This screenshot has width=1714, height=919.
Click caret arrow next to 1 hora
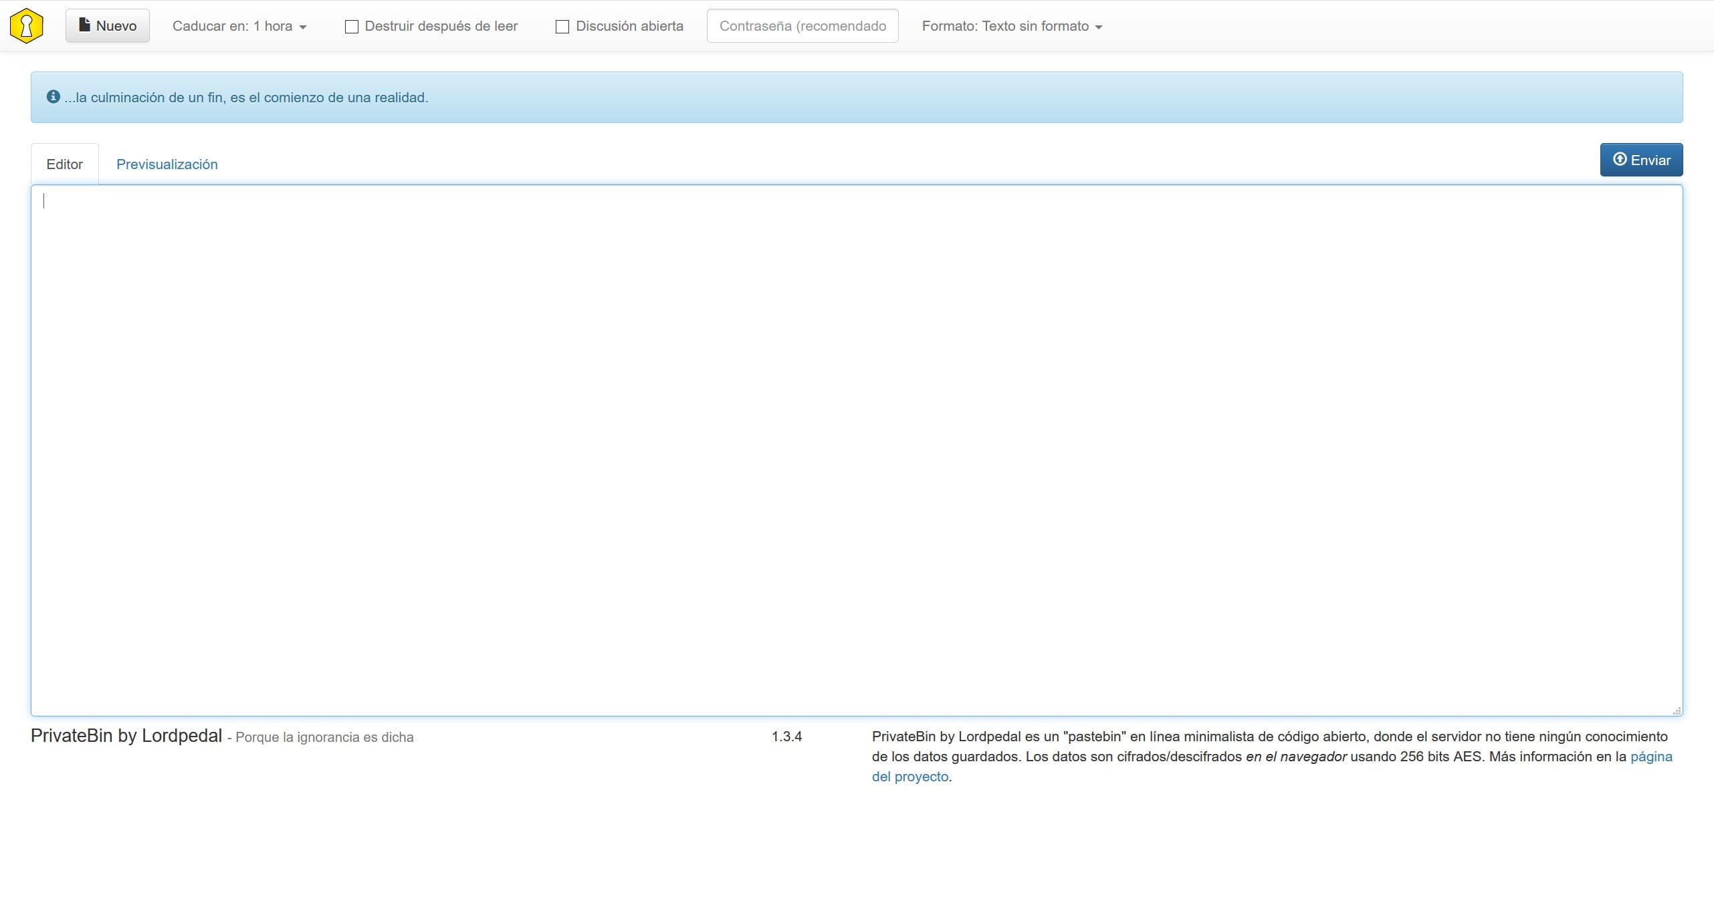coord(303,27)
